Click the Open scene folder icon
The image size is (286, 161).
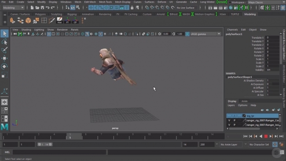[37, 7]
